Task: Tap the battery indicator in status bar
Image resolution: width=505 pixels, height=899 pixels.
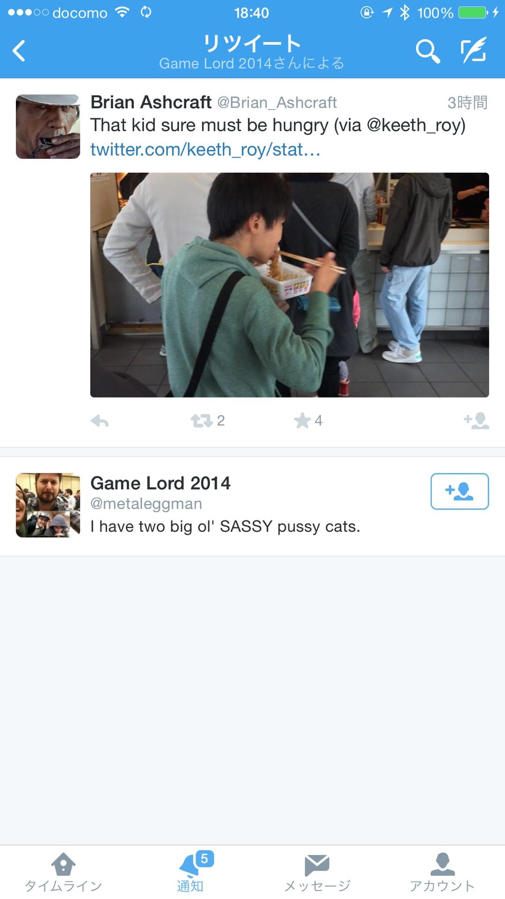Action: [473, 13]
